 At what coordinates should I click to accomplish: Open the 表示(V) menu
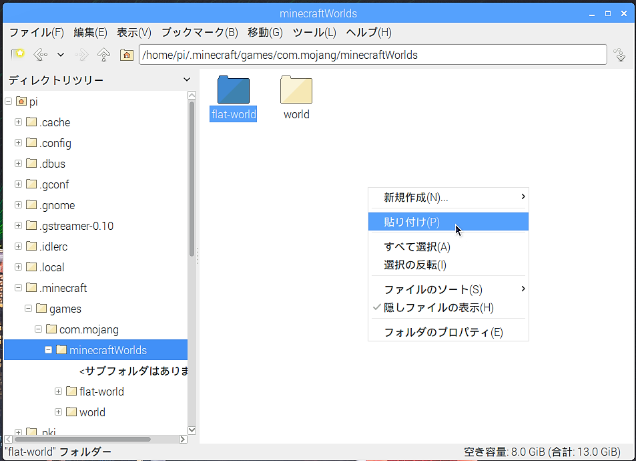coord(134,33)
